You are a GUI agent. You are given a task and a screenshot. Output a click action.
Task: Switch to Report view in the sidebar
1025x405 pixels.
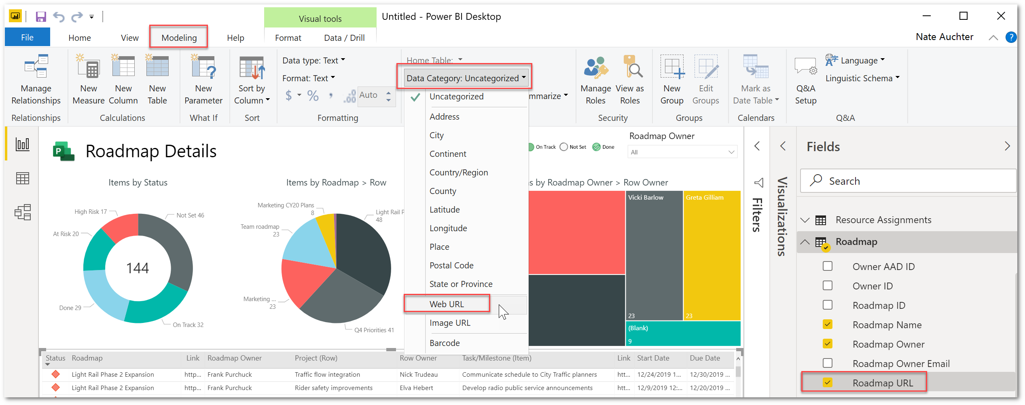click(x=23, y=144)
